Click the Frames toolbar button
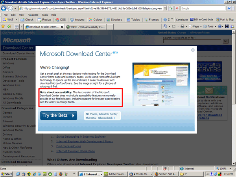Screen dimensions: 236x177 (x=152, y=20)
